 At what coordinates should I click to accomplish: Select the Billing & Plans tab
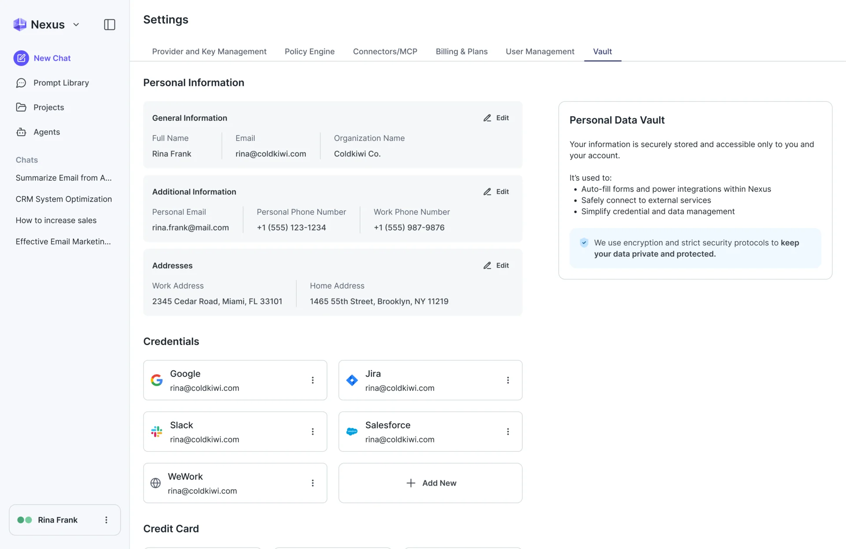(462, 52)
